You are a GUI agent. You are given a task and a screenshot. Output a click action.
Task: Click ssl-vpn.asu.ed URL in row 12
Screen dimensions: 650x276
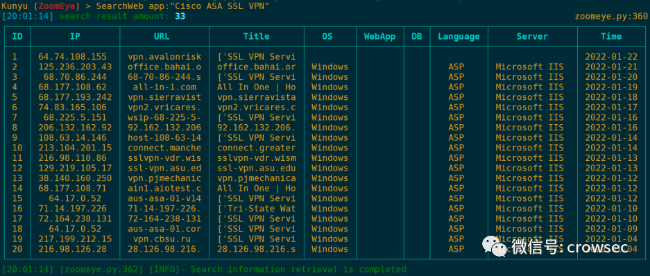click(164, 168)
